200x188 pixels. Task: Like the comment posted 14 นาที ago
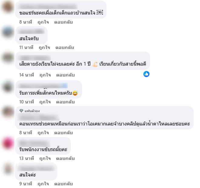pos(45,75)
